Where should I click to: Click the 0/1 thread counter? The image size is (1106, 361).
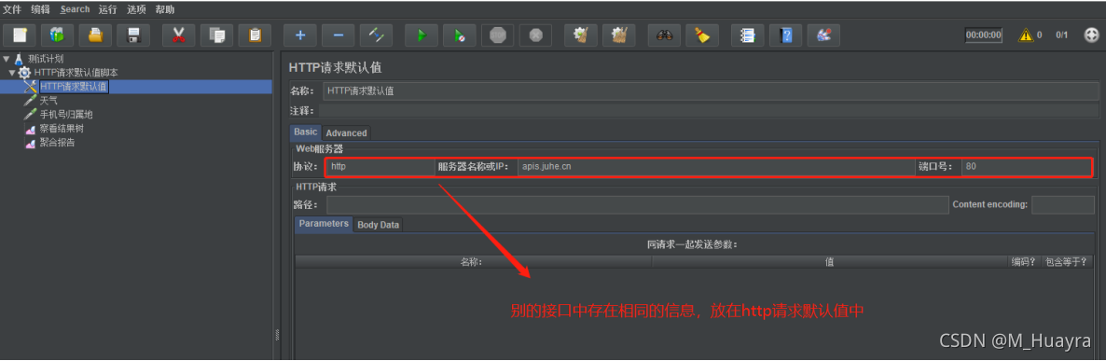click(x=1061, y=35)
